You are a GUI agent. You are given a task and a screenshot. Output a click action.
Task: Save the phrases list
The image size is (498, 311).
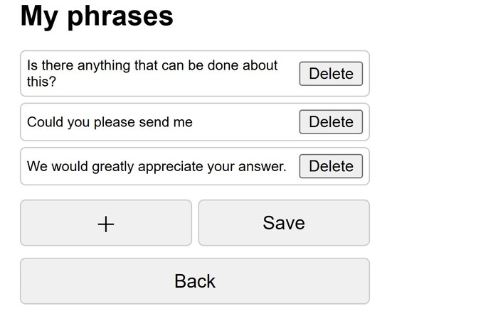coord(283,223)
